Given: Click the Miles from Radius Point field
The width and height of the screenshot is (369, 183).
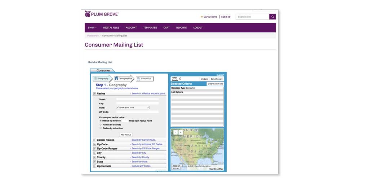Looking at the screenshot, I should click(x=125, y=121).
